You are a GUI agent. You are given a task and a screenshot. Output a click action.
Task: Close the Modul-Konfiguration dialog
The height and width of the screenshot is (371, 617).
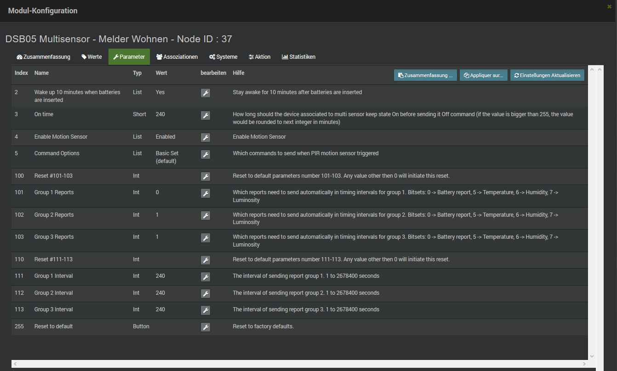coord(609,6)
